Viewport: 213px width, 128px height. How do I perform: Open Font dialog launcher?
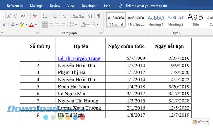point(38,33)
